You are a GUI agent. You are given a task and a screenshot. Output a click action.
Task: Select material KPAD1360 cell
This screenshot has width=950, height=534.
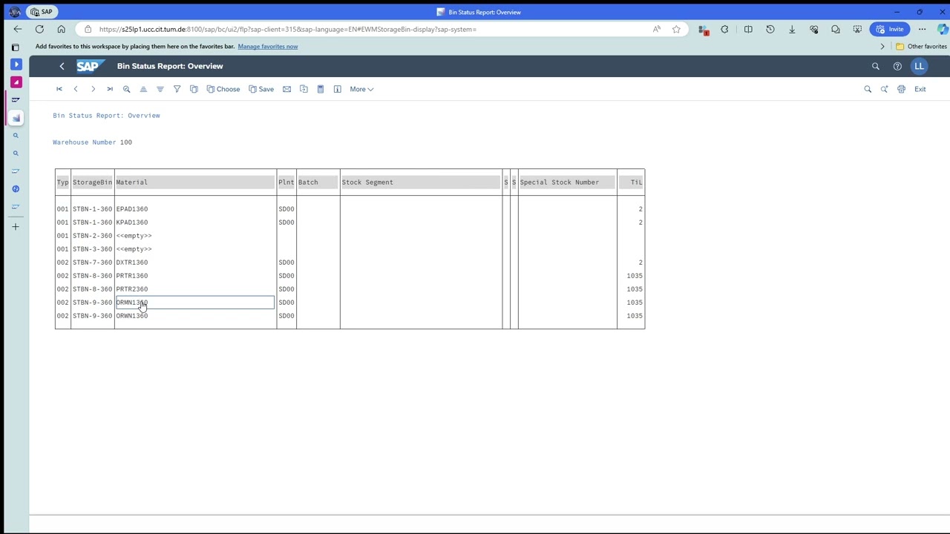pos(195,222)
